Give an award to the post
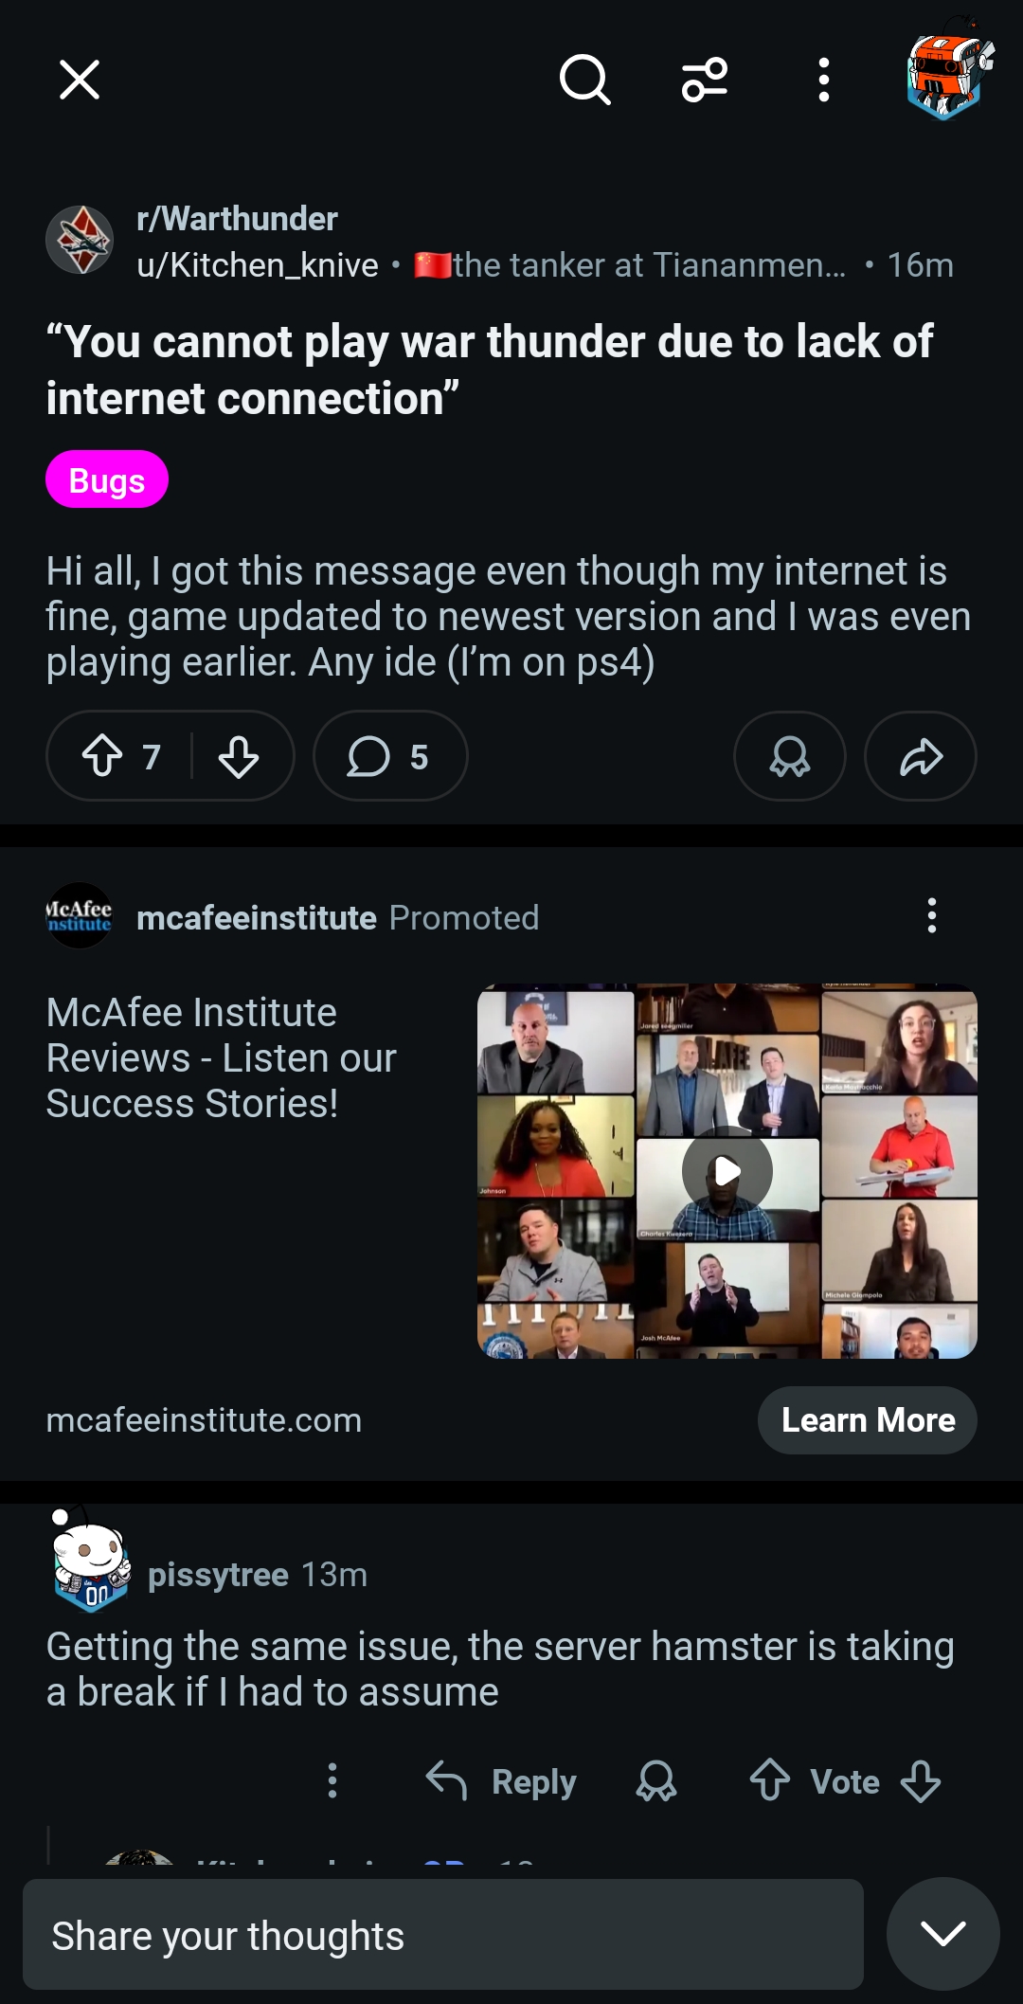The image size is (1023, 2004). 789,756
